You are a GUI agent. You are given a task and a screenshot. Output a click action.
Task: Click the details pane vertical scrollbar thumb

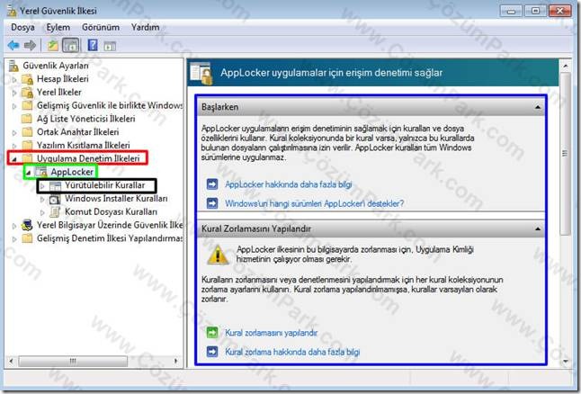(565, 154)
